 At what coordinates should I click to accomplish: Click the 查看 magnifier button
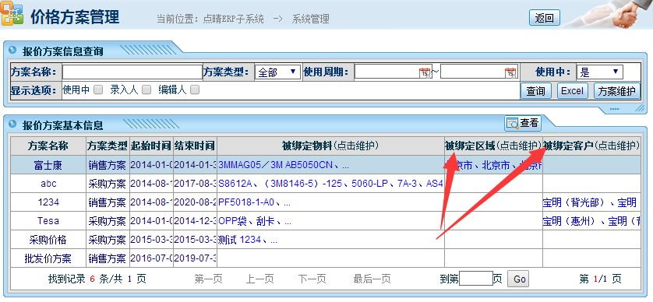pos(523,123)
